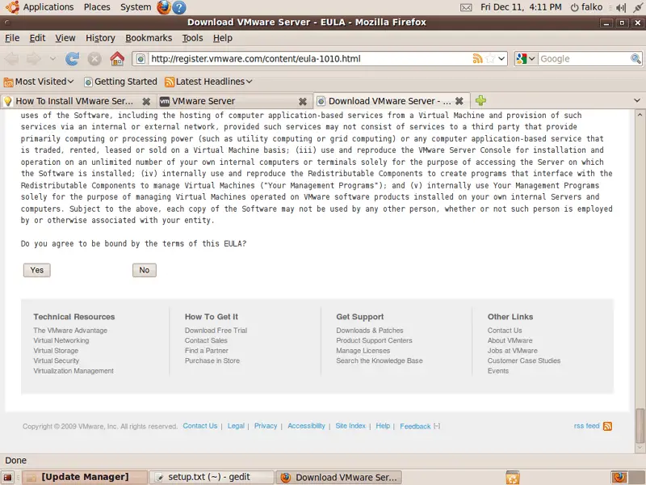
Task: Click the page identity icon in URL bar
Action: (x=141, y=58)
